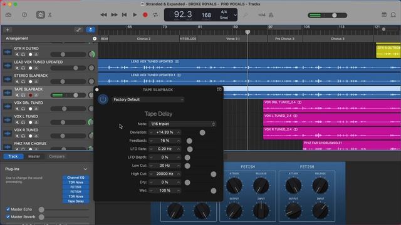This screenshot has height=225, width=401.
Task: Select the yellow GTR R OUTRO region
Action: (x=388, y=51)
